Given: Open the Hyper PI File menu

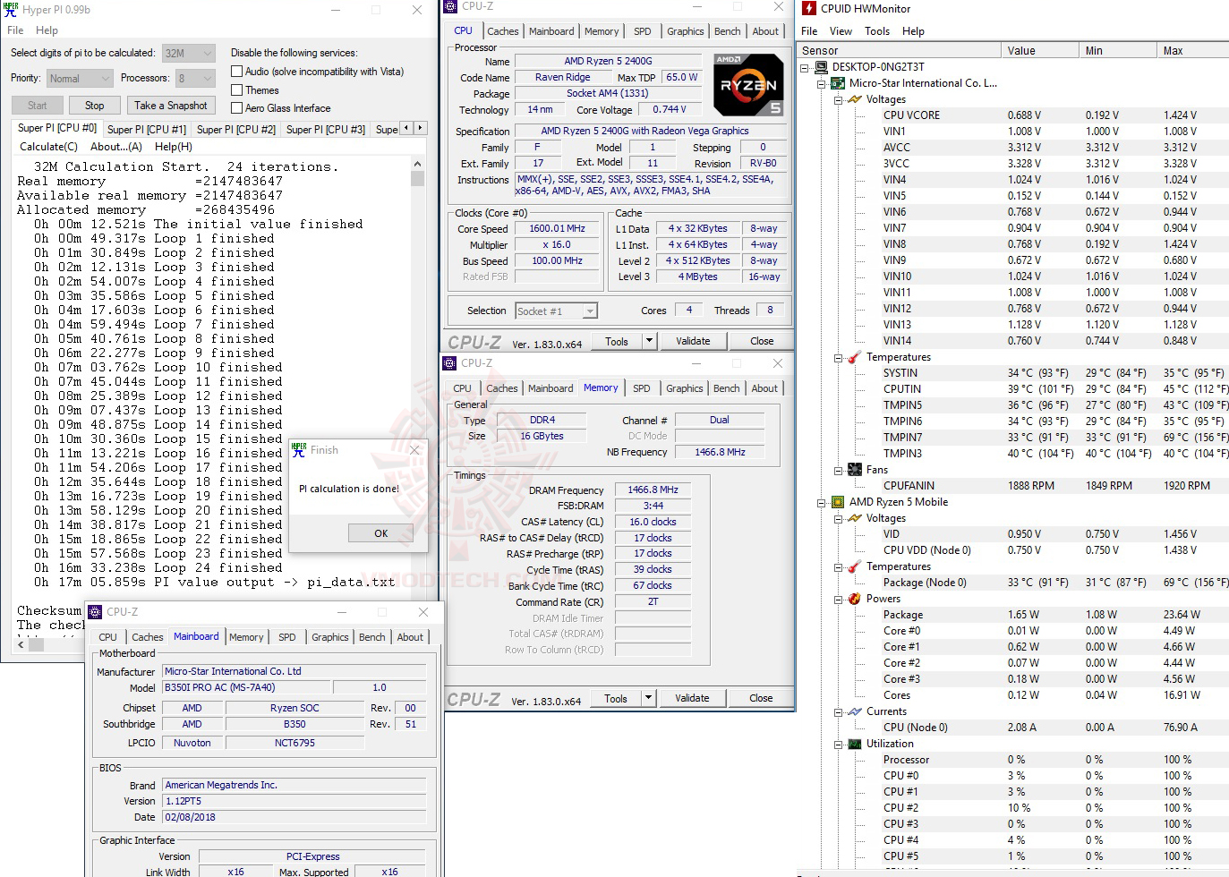Looking at the screenshot, I should point(15,30).
